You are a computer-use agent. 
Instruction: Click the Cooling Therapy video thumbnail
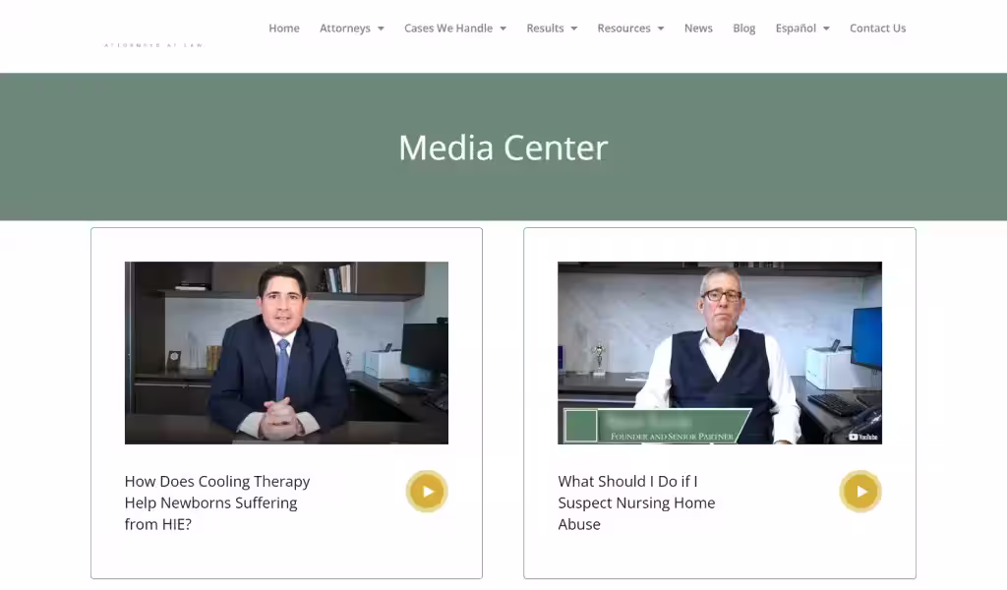point(286,352)
